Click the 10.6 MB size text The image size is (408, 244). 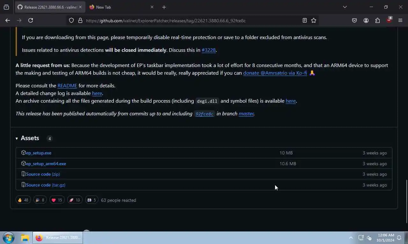(288, 164)
